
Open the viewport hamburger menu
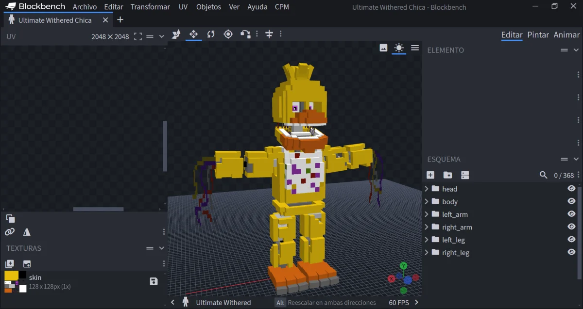415,48
